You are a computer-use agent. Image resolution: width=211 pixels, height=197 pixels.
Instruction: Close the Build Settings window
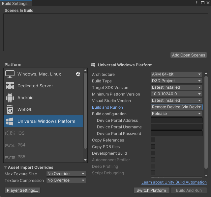pyautogui.click(x=208, y=3)
